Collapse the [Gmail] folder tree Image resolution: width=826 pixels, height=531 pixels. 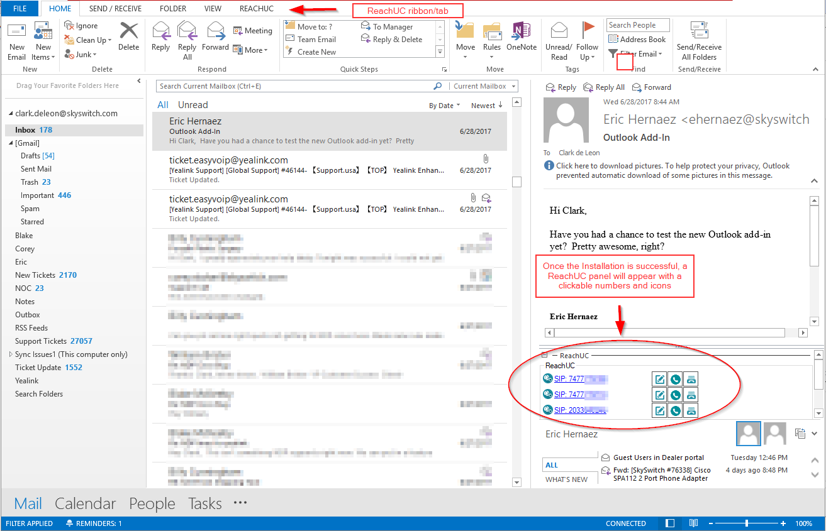pos(11,143)
